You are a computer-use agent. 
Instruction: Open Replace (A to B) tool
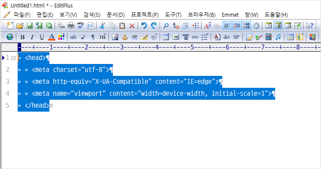click(175, 26)
